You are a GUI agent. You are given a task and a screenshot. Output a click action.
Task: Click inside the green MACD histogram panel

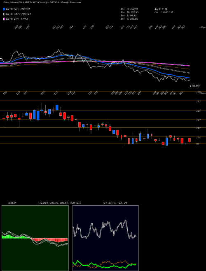pos(35,238)
